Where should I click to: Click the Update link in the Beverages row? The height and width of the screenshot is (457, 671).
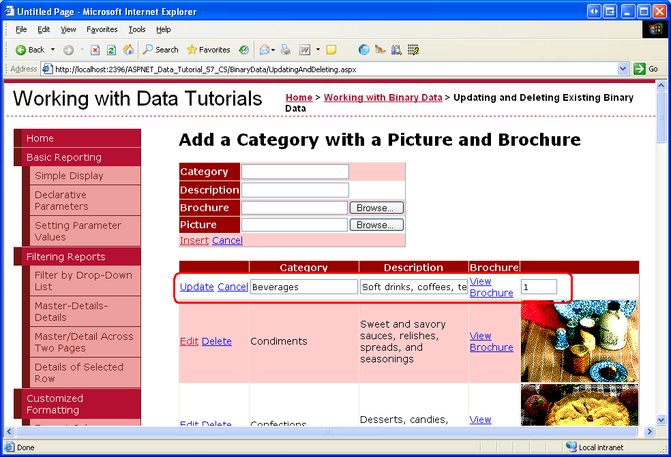tap(196, 287)
